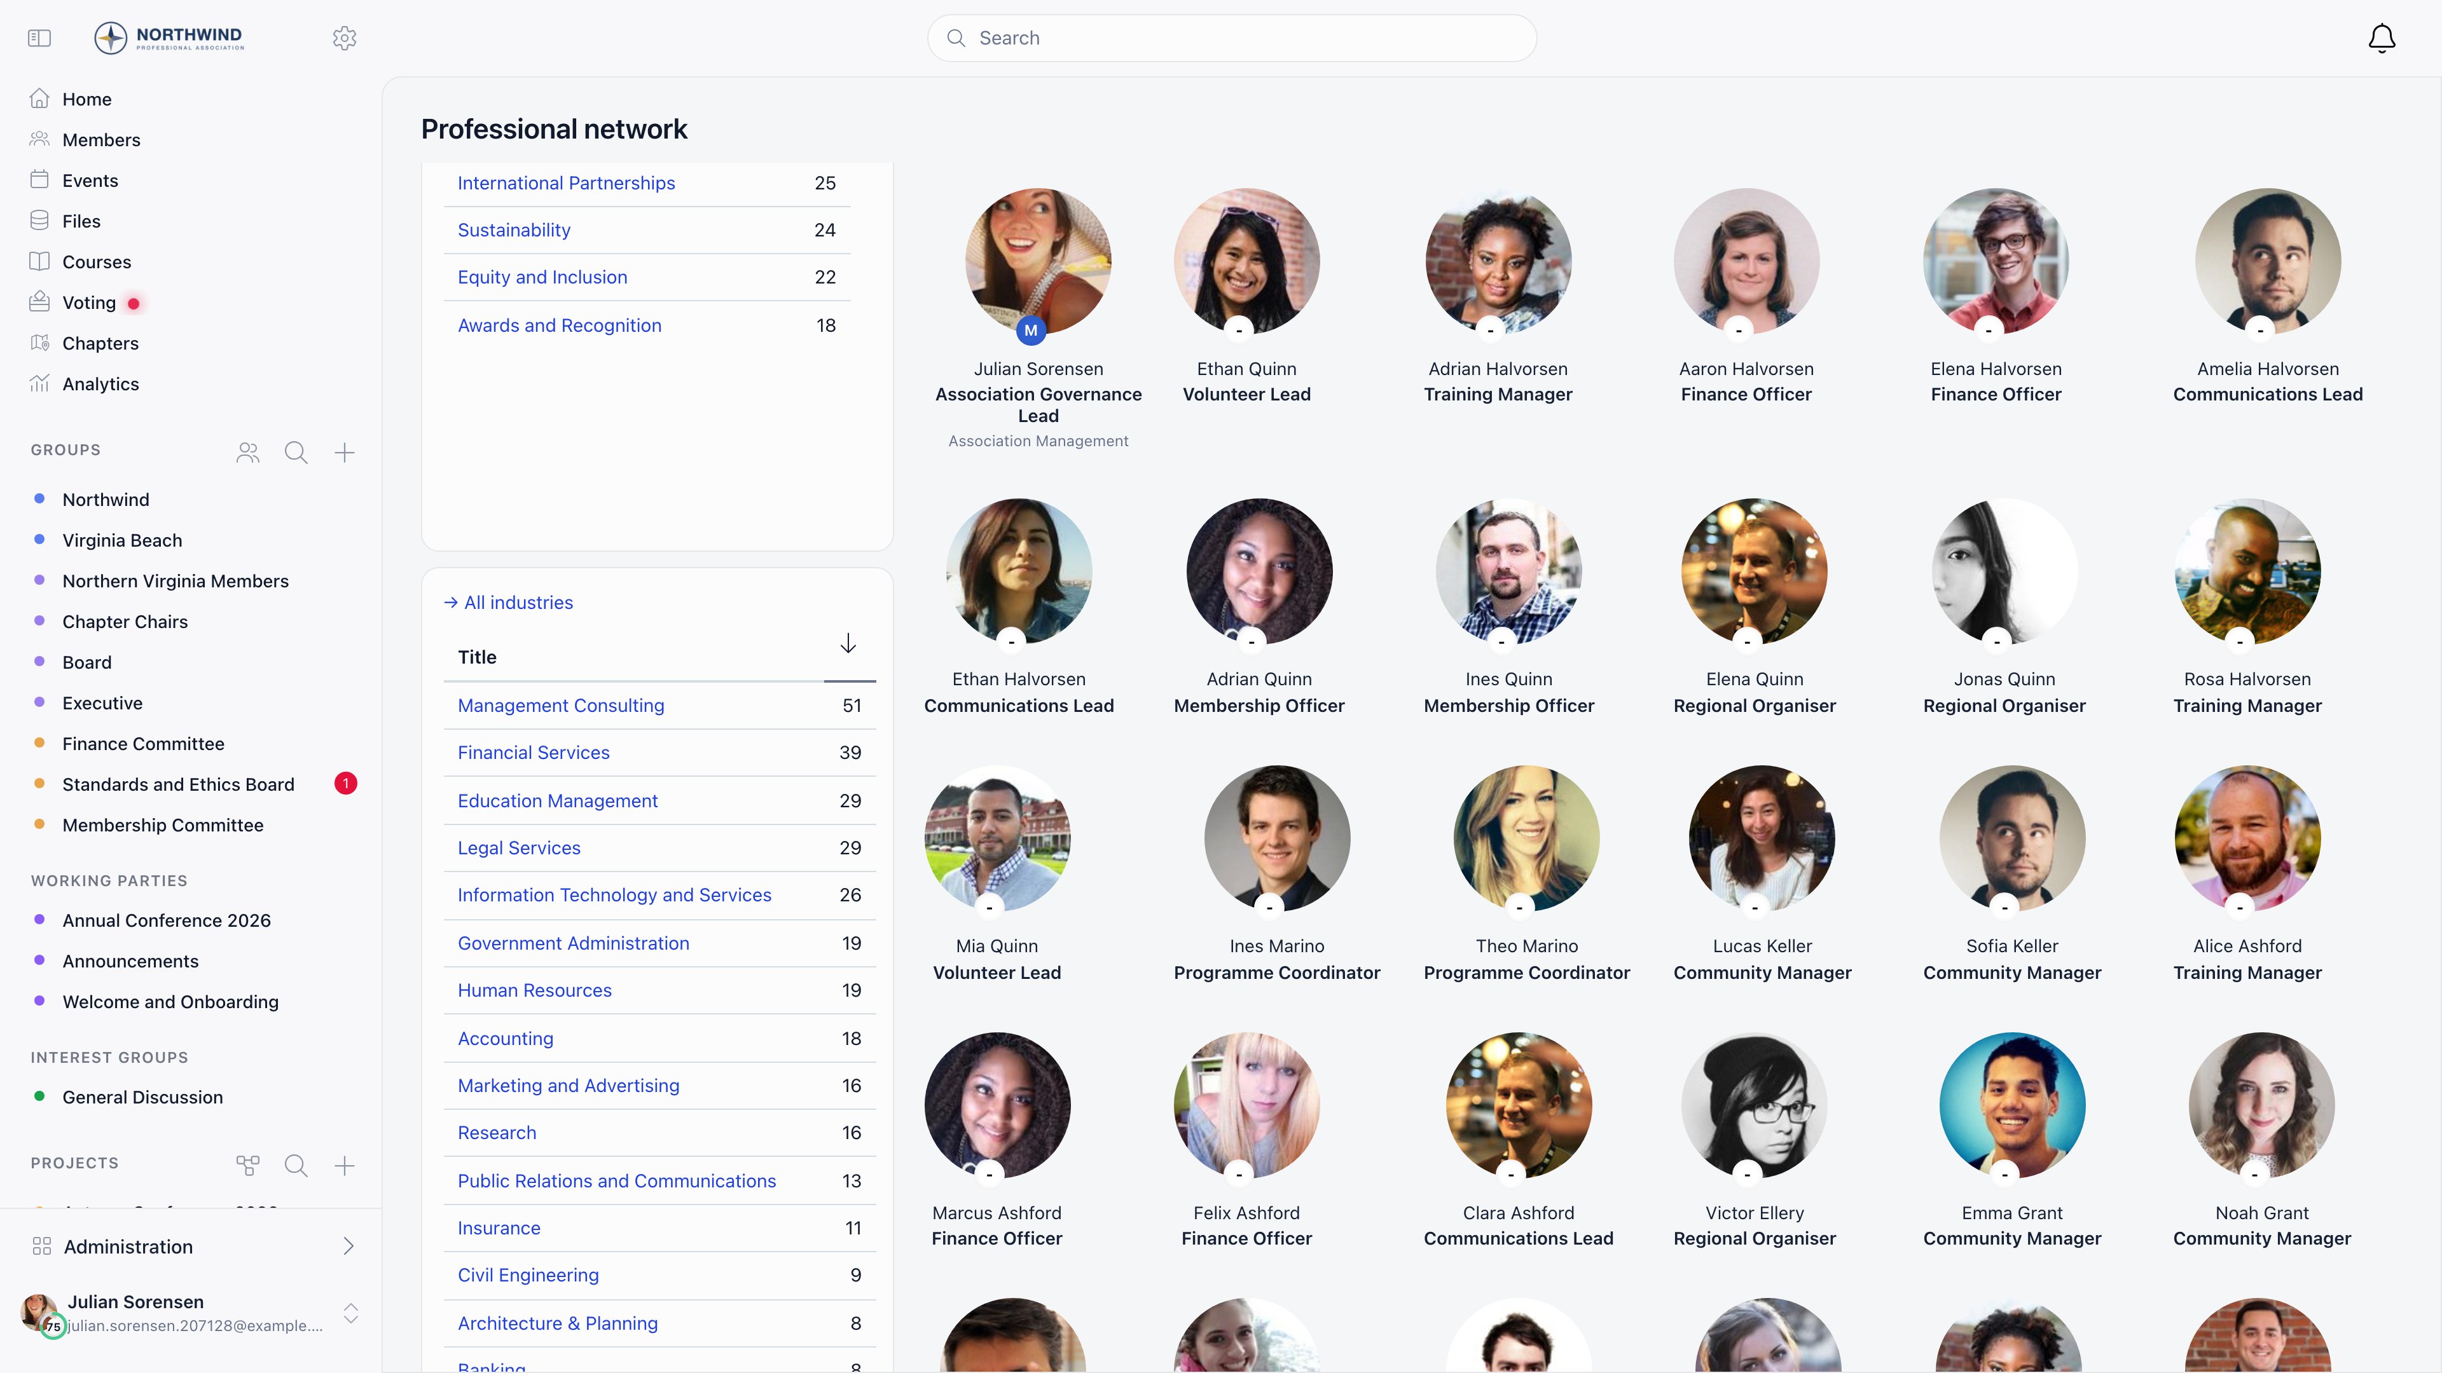
Task: Click Julian Sorensen's M badge
Action: (1030, 331)
